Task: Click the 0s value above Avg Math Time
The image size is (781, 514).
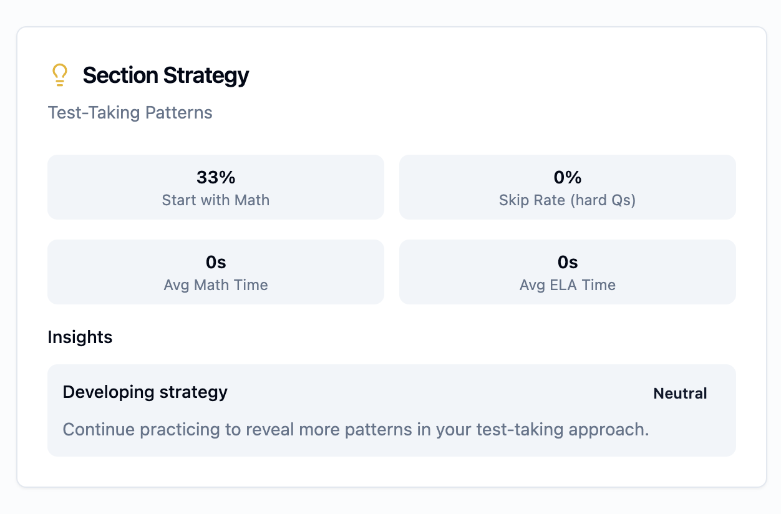Action: (216, 263)
